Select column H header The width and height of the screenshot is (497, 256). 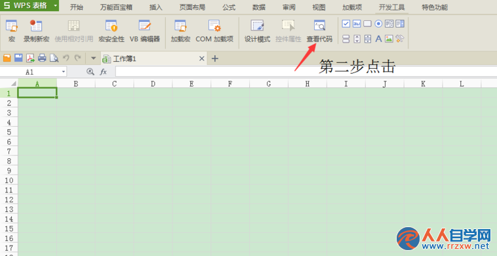click(x=308, y=84)
